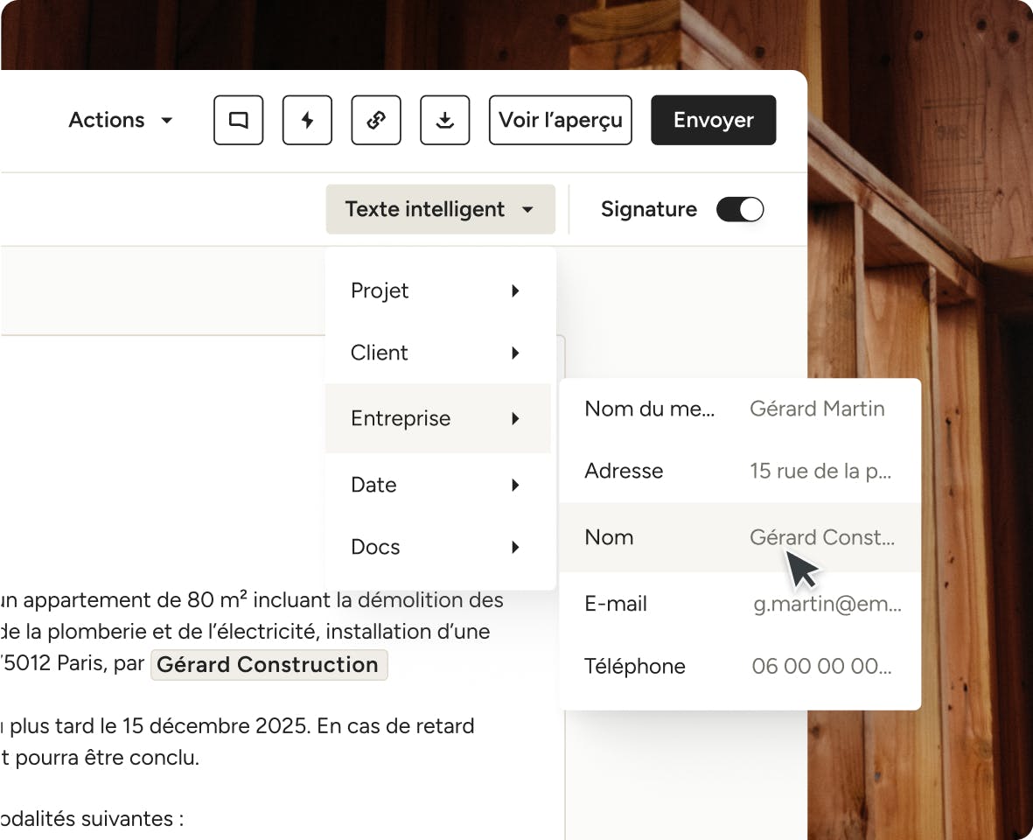The width and height of the screenshot is (1033, 840).
Task: Click the lightning bolt automation icon
Action: point(307,120)
